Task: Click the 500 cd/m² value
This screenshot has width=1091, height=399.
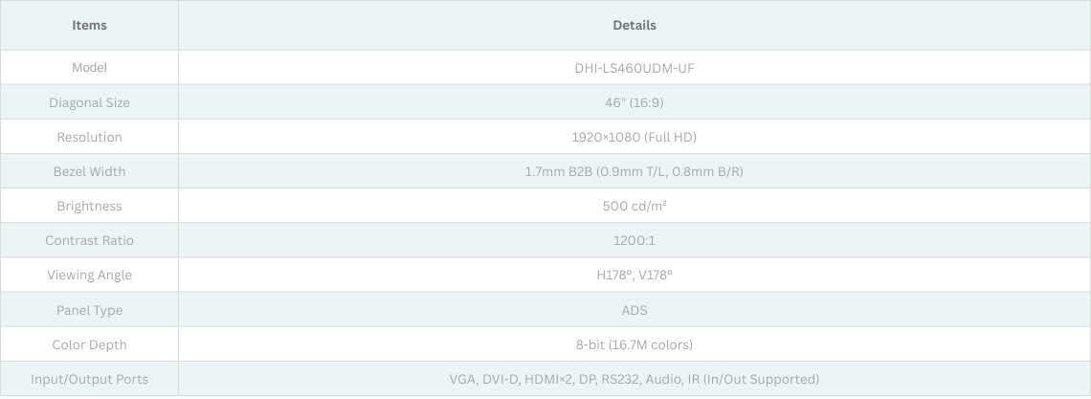Action: point(634,206)
